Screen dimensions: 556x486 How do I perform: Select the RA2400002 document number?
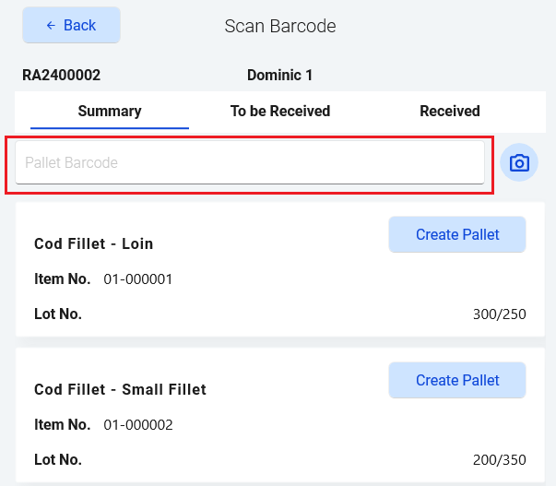[62, 76]
